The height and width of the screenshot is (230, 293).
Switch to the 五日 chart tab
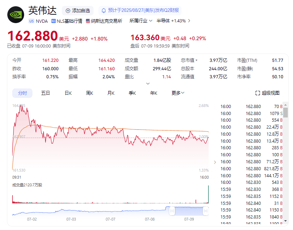(45, 93)
